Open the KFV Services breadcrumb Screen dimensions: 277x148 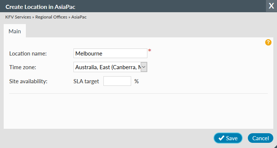18,17
